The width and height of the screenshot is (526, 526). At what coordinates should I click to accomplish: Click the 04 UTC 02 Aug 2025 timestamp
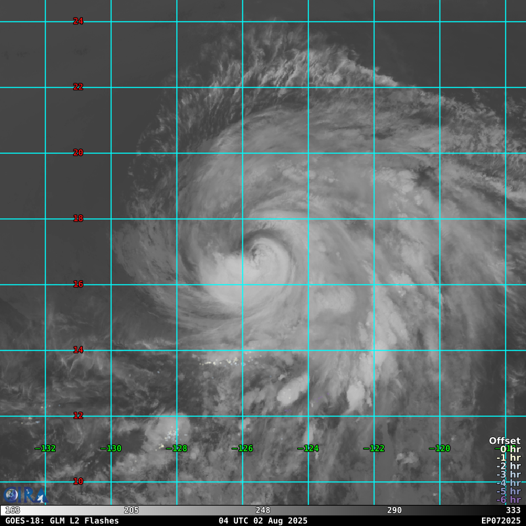pyautogui.click(x=263, y=521)
